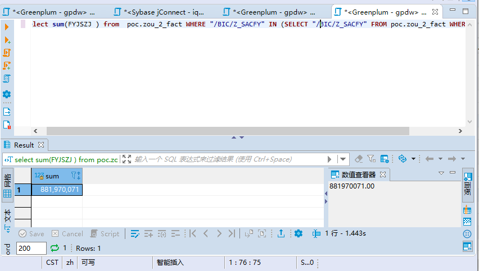Open the filter history dropdown arrow

coord(343,159)
